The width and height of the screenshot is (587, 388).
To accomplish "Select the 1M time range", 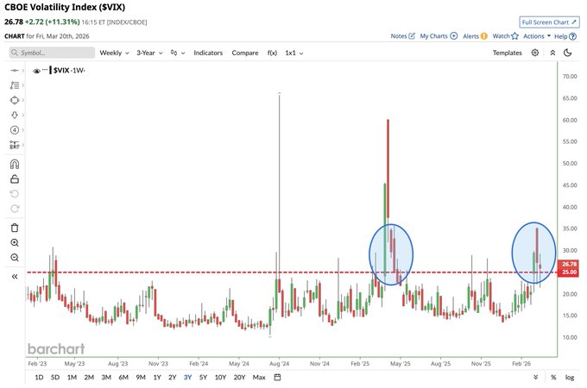I will [72, 377].
